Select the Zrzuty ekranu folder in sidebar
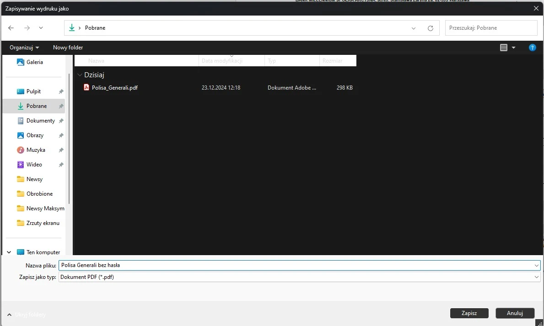Image resolution: width=544 pixels, height=326 pixels. coord(43,223)
